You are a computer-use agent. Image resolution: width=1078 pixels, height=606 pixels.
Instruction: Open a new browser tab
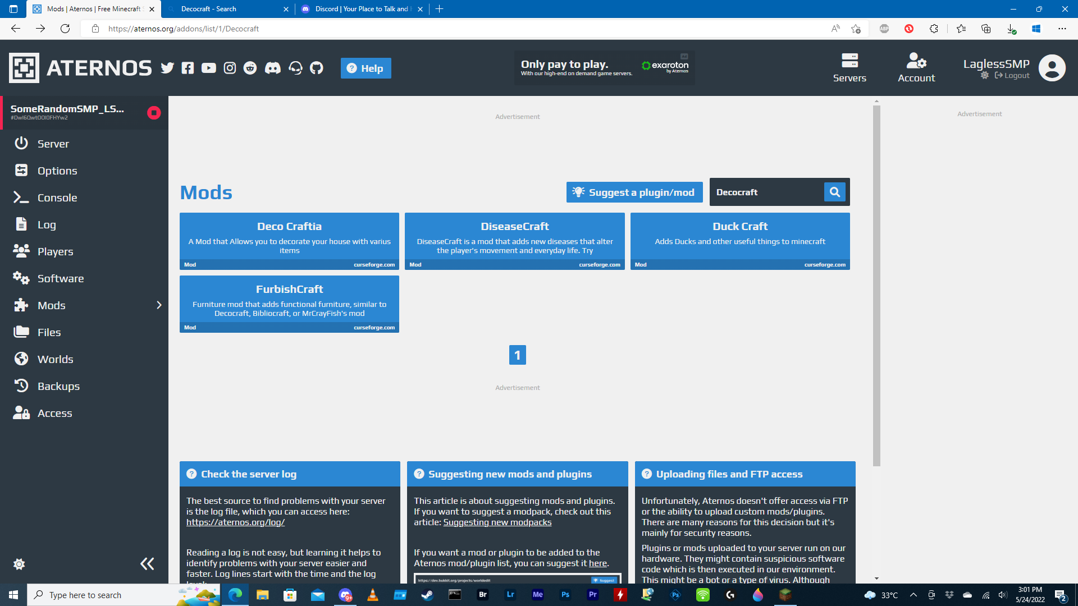click(x=440, y=9)
